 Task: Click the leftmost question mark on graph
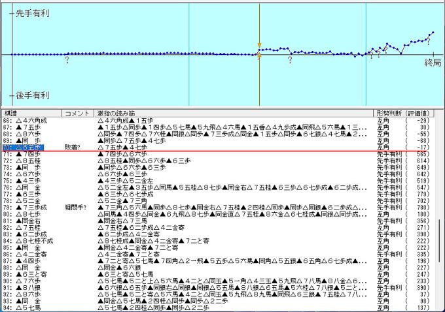pyautogui.click(x=67, y=60)
